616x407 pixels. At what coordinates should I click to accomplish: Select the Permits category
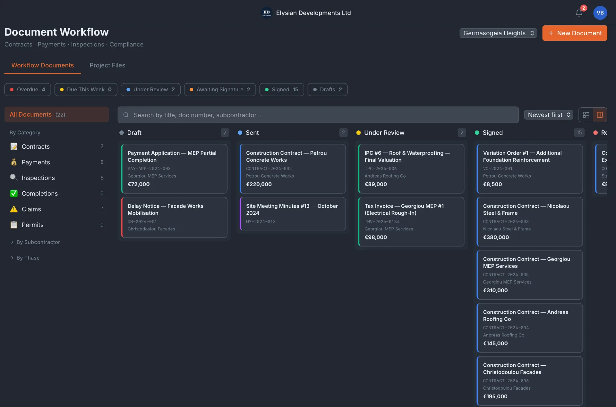(x=56, y=225)
